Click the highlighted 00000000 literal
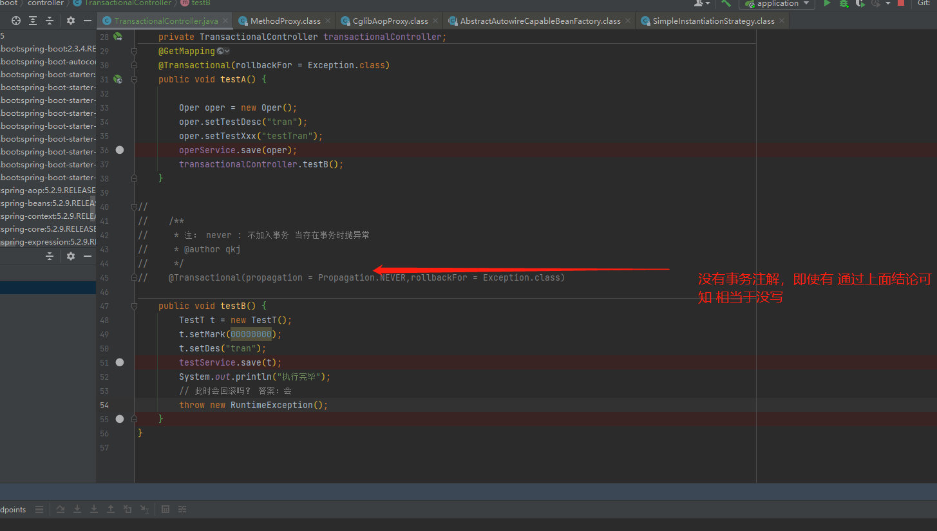This screenshot has height=531, width=937. (x=251, y=334)
